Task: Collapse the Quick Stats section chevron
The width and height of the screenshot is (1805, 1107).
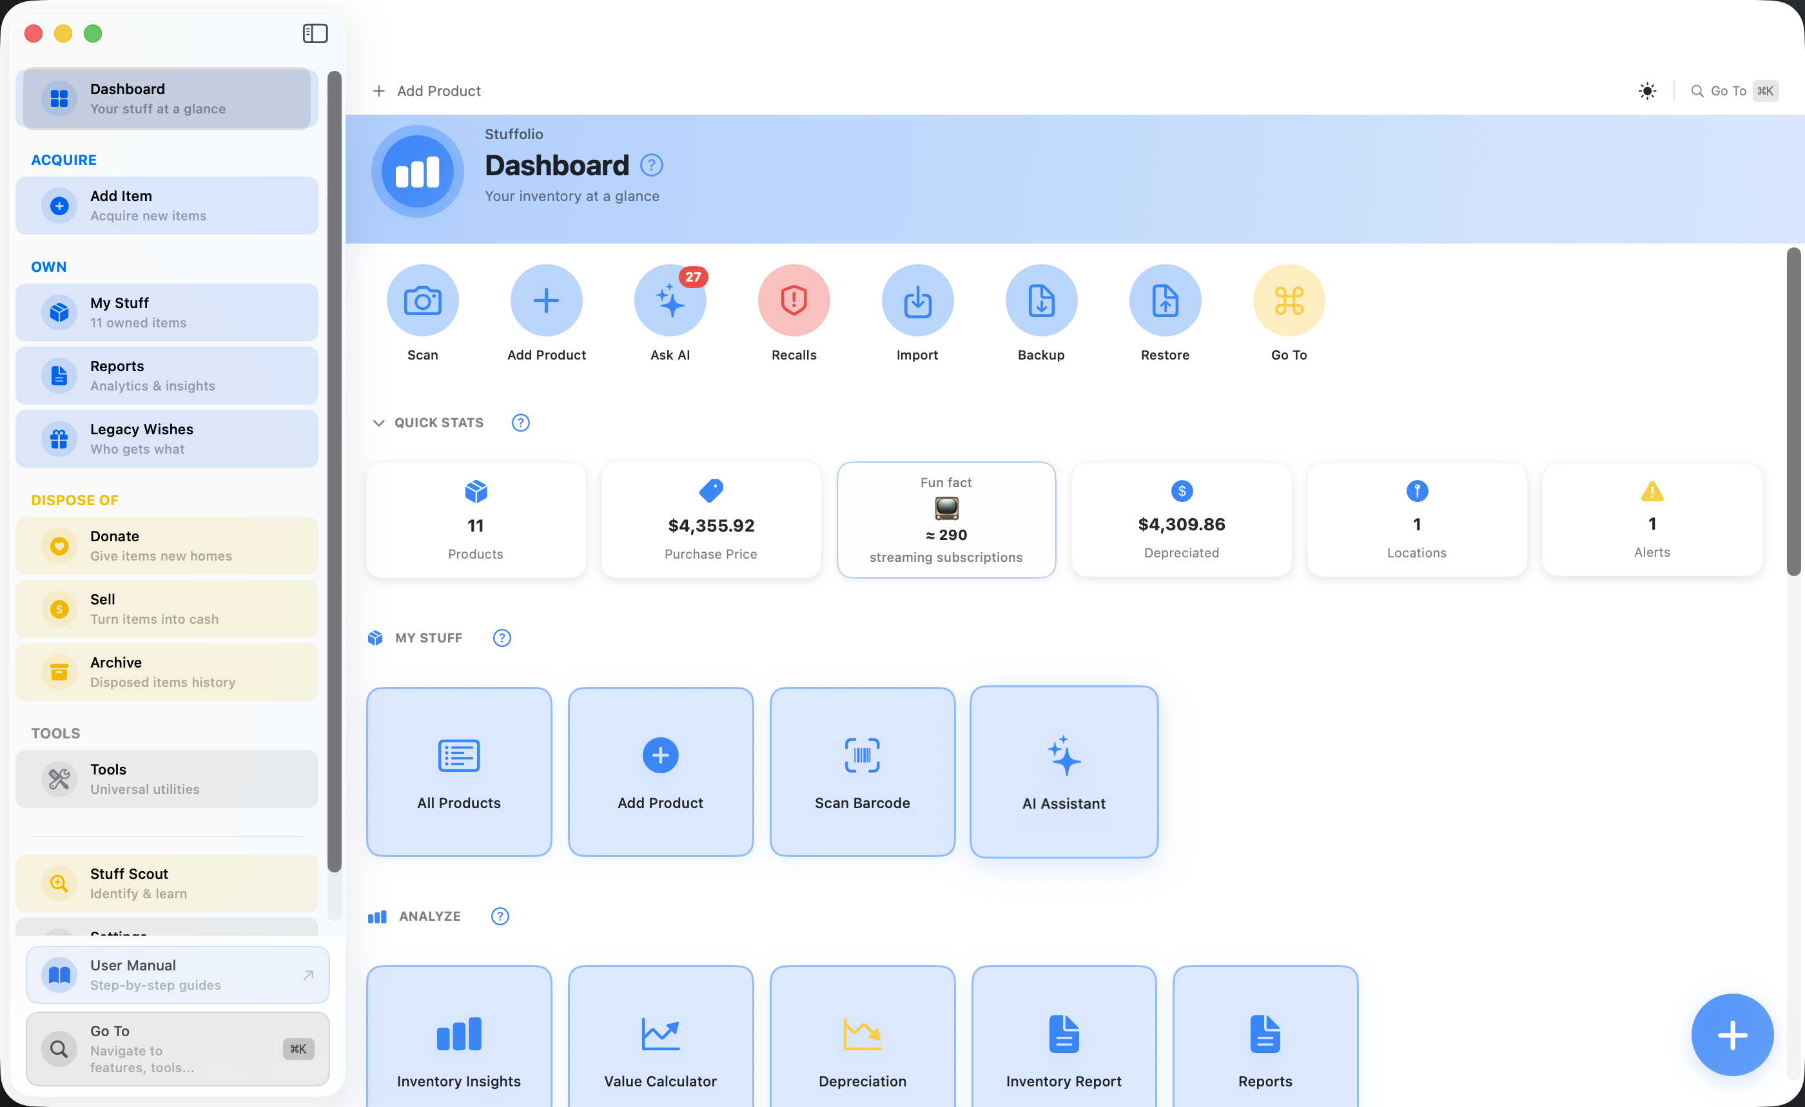Action: [379, 423]
